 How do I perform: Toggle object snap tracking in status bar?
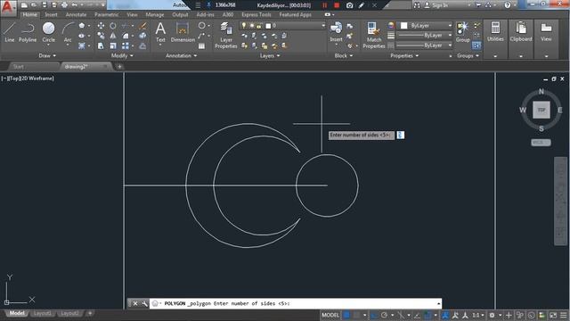click(x=417, y=315)
